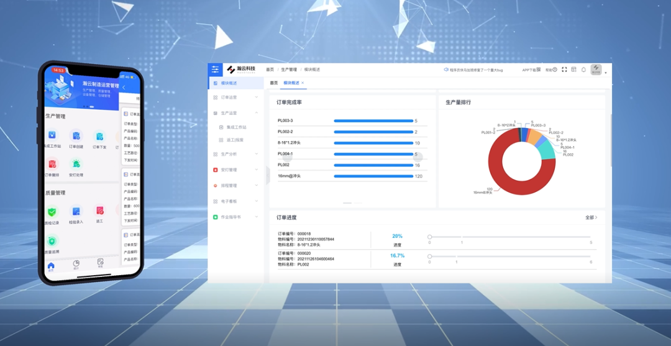Toggle fullscreen mode icon in header
This screenshot has width=671, height=346.
pos(565,70)
